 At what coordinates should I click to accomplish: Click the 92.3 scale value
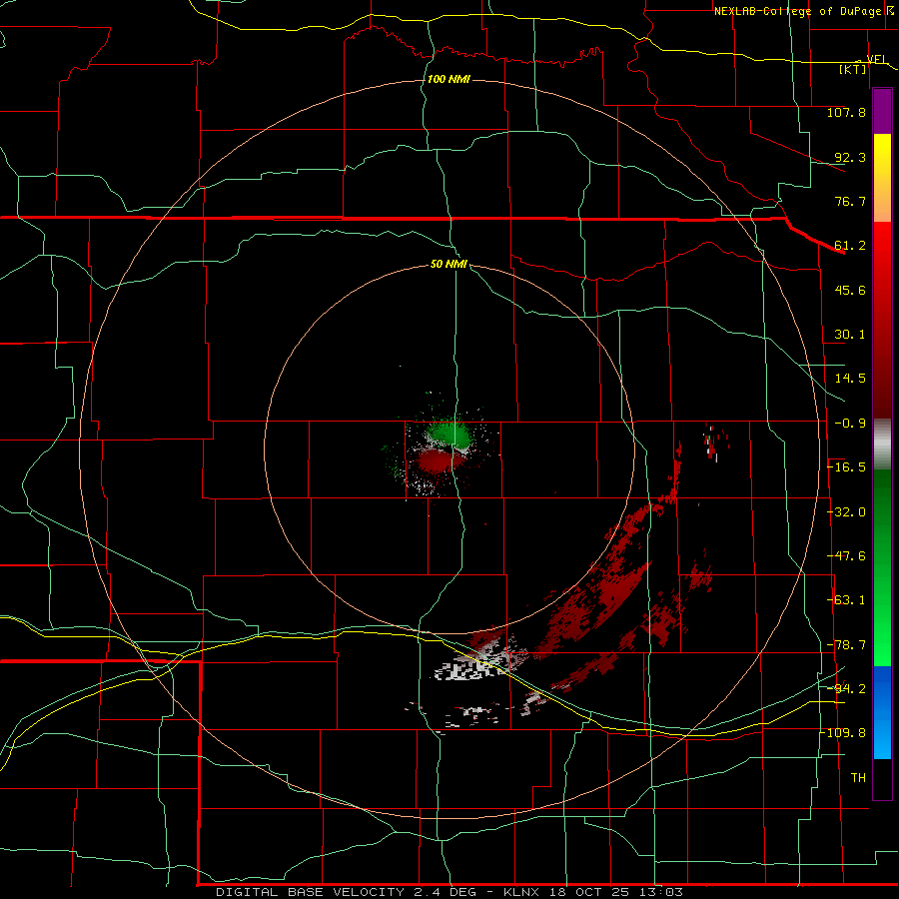click(x=850, y=157)
